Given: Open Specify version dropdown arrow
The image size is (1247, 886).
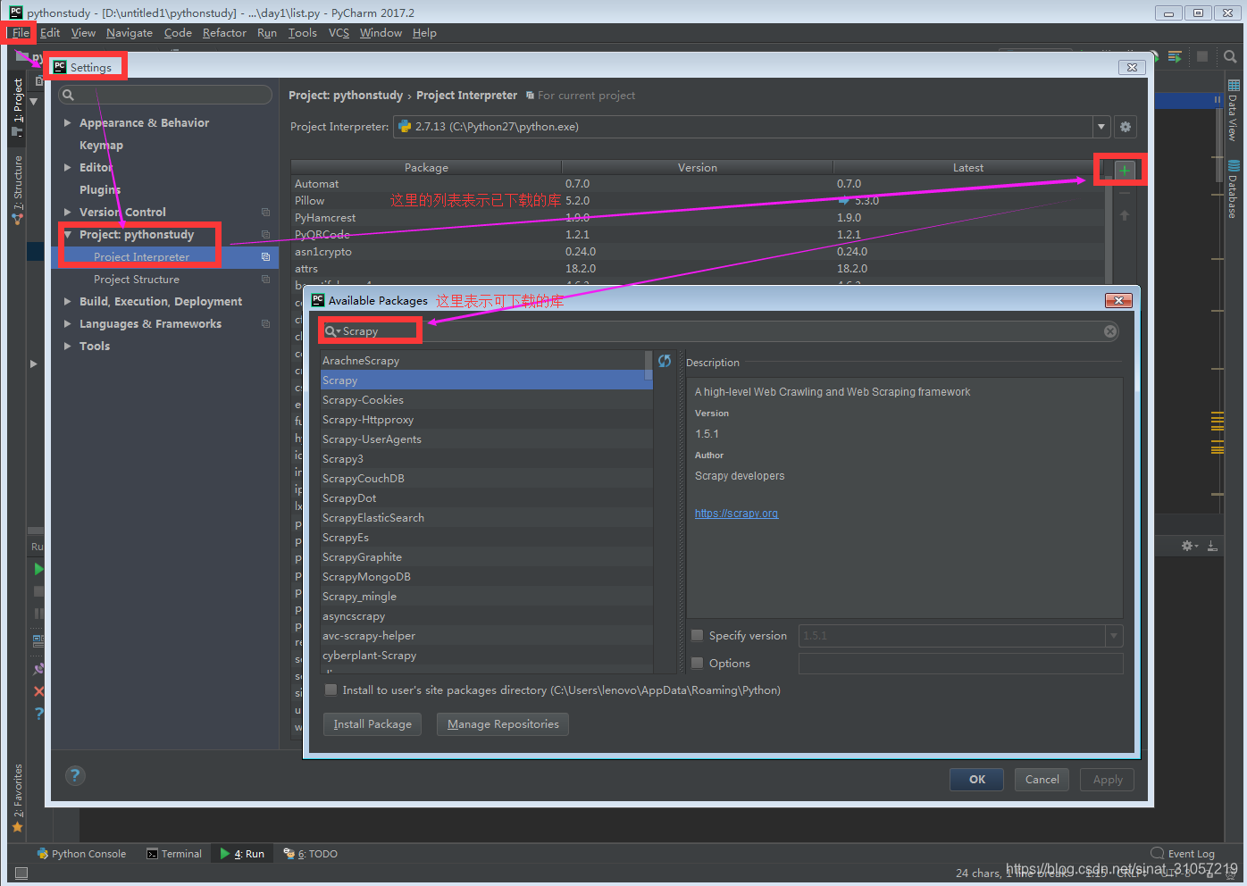Looking at the screenshot, I should tap(1114, 636).
